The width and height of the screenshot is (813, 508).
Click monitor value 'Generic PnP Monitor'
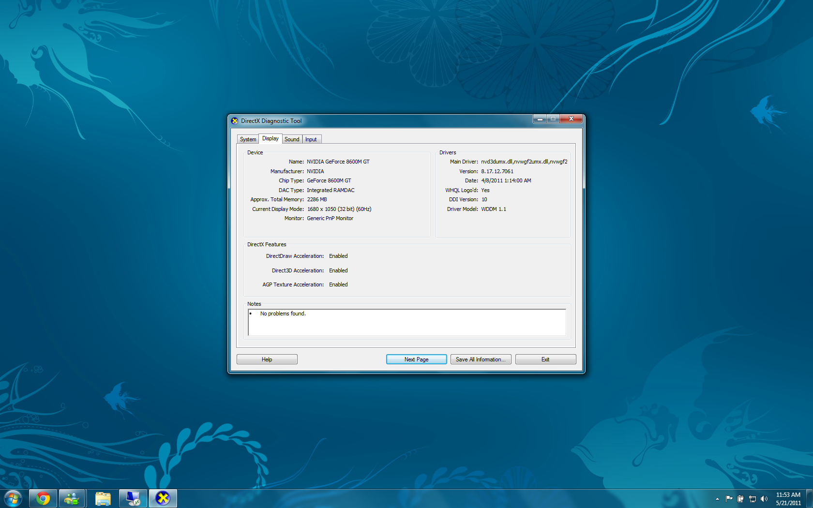pyautogui.click(x=330, y=218)
